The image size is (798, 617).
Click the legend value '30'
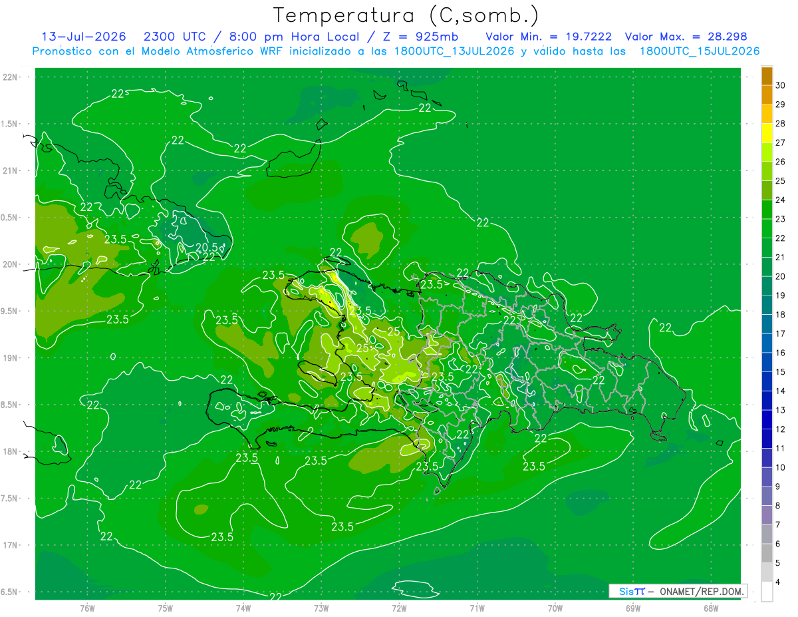[781, 85]
